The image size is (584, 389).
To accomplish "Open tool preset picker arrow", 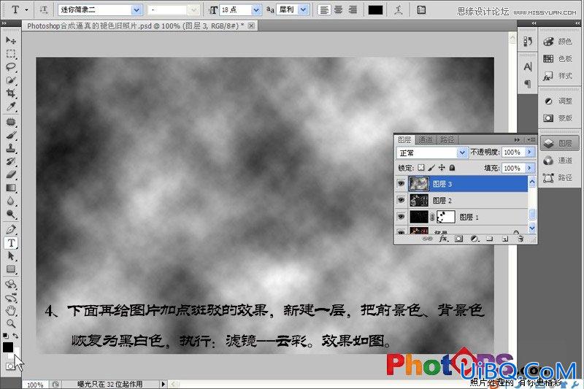I will (26, 10).
